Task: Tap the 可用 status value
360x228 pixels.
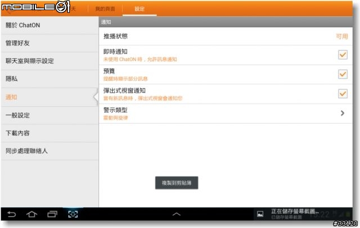Action: (x=342, y=37)
